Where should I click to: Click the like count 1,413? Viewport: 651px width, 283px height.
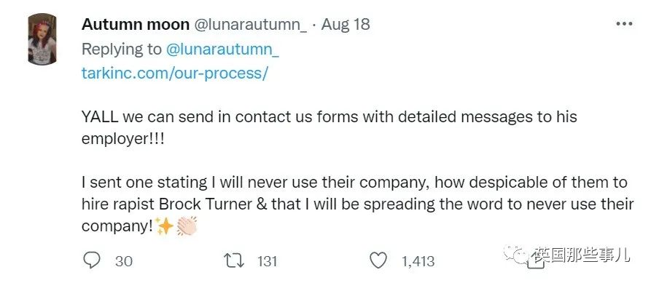pos(418,261)
